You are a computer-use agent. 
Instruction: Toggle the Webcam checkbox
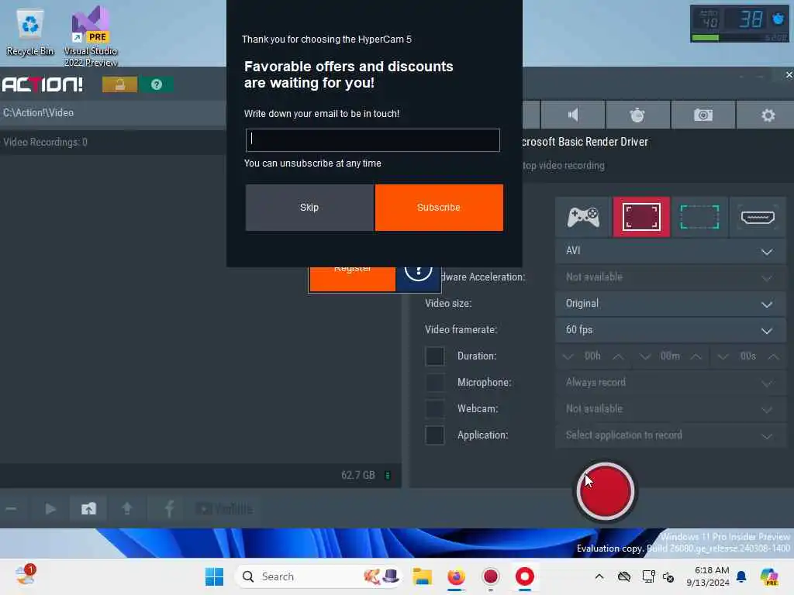pos(434,409)
